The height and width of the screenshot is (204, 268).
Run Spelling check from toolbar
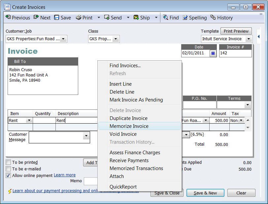click(185, 17)
